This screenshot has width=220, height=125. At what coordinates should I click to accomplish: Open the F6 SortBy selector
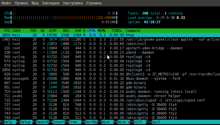89,122
